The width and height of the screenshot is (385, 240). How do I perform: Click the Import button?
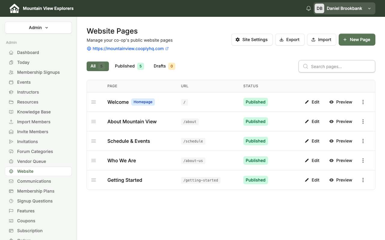coord(322,40)
